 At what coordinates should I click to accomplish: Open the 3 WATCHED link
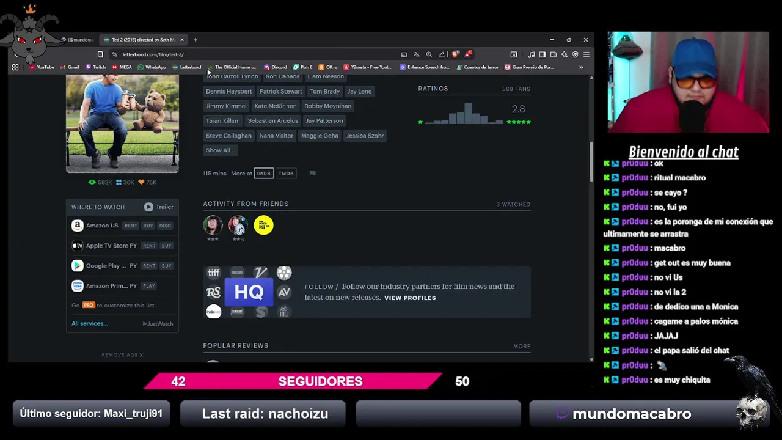(x=513, y=204)
